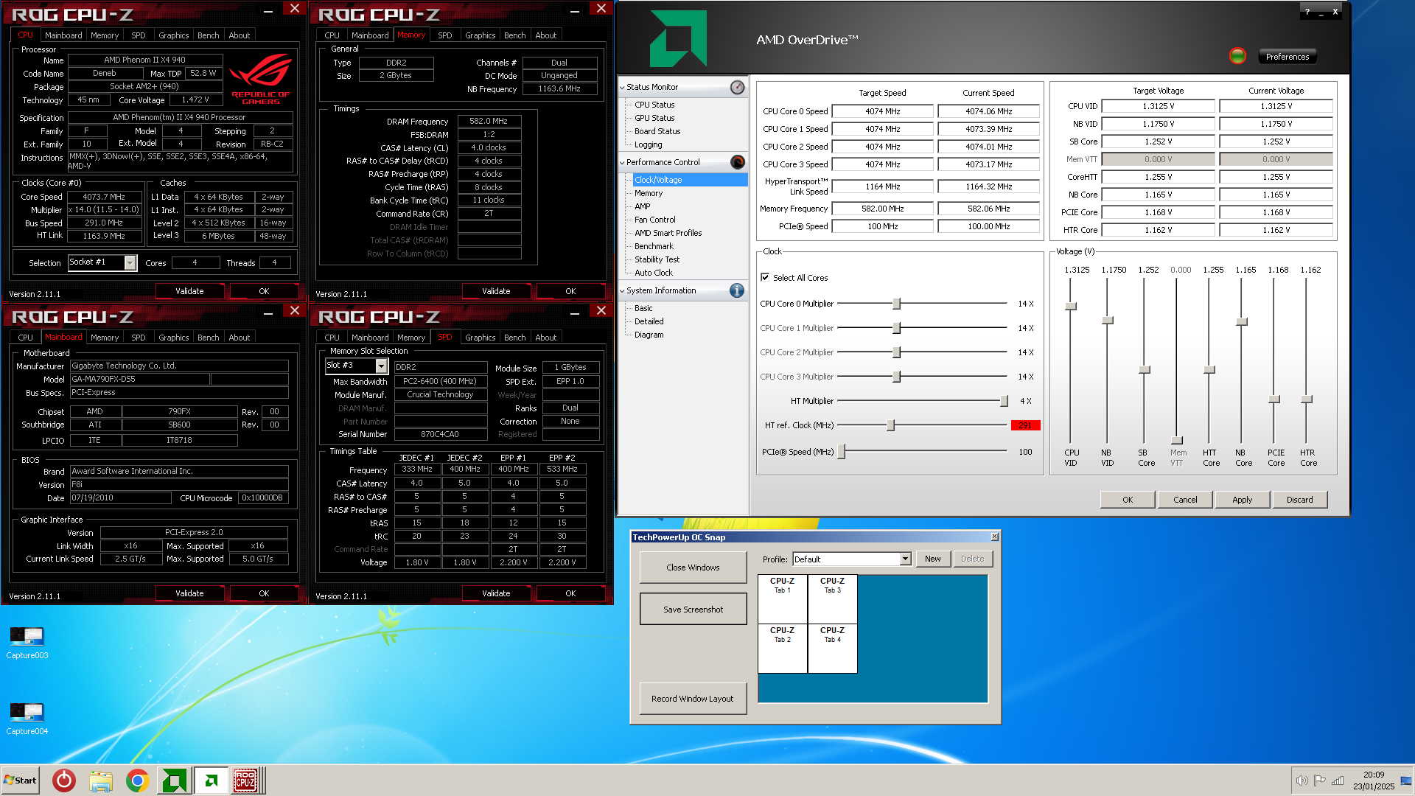
Task: Click the white AMD arrow taskbar icon
Action: pyautogui.click(x=212, y=781)
